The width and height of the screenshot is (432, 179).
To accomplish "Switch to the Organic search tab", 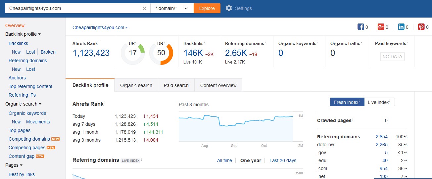I will point(136,85).
